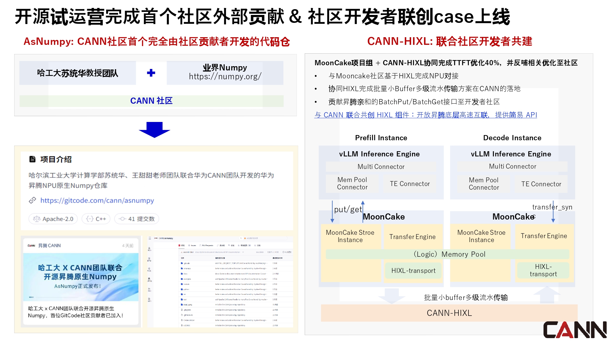This screenshot has height=343, width=610.
Task: Click the link chain icon beside gitcode URL
Action: click(x=32, y=200)
